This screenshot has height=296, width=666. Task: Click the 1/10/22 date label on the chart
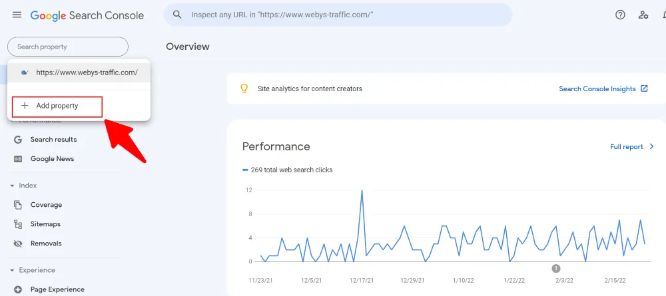click(463, 281)
